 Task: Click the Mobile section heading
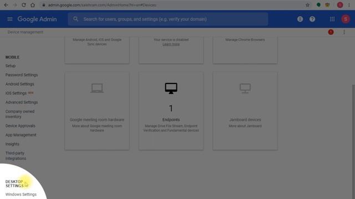12,57
